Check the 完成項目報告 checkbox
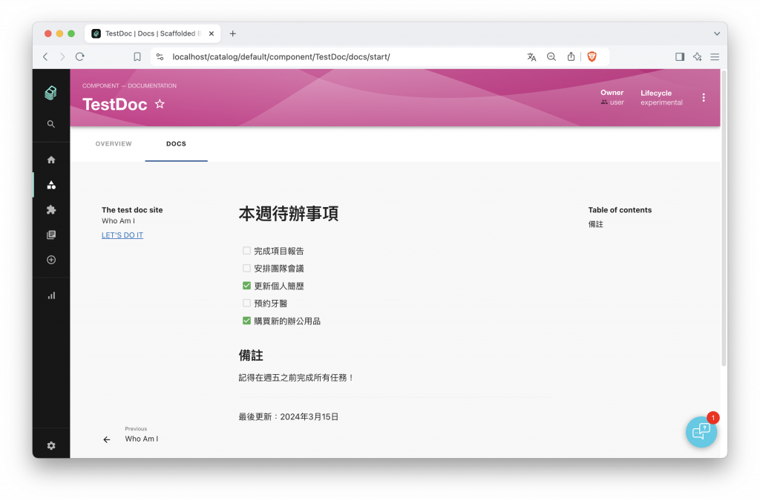760x501 pixels. (x=246, y=251)
